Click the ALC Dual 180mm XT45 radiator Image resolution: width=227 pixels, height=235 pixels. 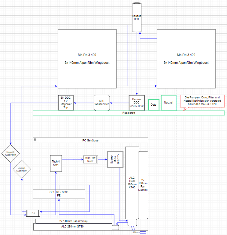132,183
